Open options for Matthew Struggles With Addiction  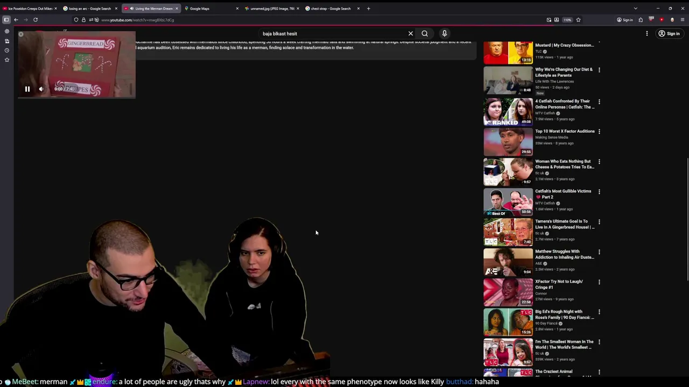pos(599,252)
